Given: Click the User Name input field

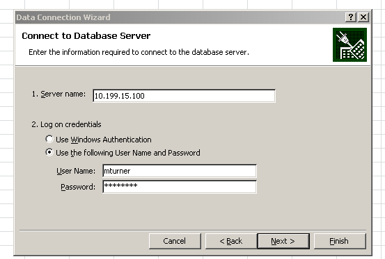Looking at the screenshot, I should (180, 171).
